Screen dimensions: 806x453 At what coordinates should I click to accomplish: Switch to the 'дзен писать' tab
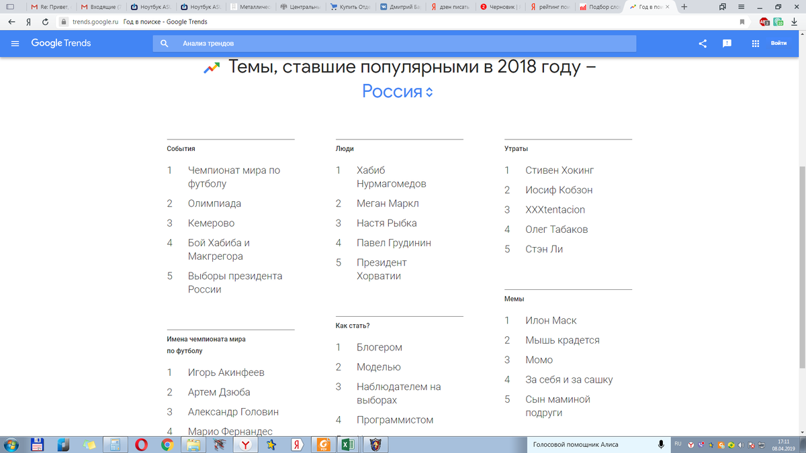[x=451, y=7]
